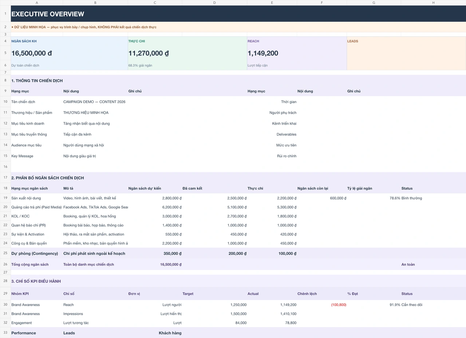Click the EXECUTIVE OVERVIEW title cell
The width and height of the screenshot is (466, 338).
238,14
